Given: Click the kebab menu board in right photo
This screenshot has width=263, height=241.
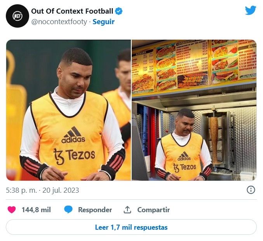Looking at the screenshot, I should pyautogui.click(x=193, y=66).
